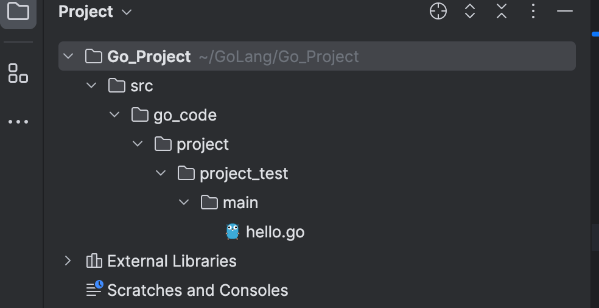Open the Project tool window folder icon
599x308 pixels.
tap(18, 12)
